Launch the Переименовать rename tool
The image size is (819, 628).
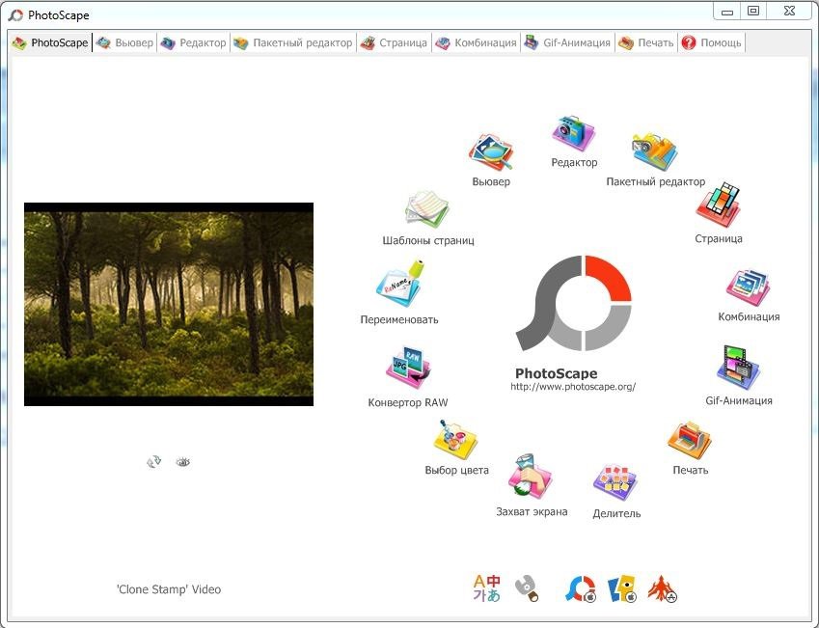[x=399, y=287]
